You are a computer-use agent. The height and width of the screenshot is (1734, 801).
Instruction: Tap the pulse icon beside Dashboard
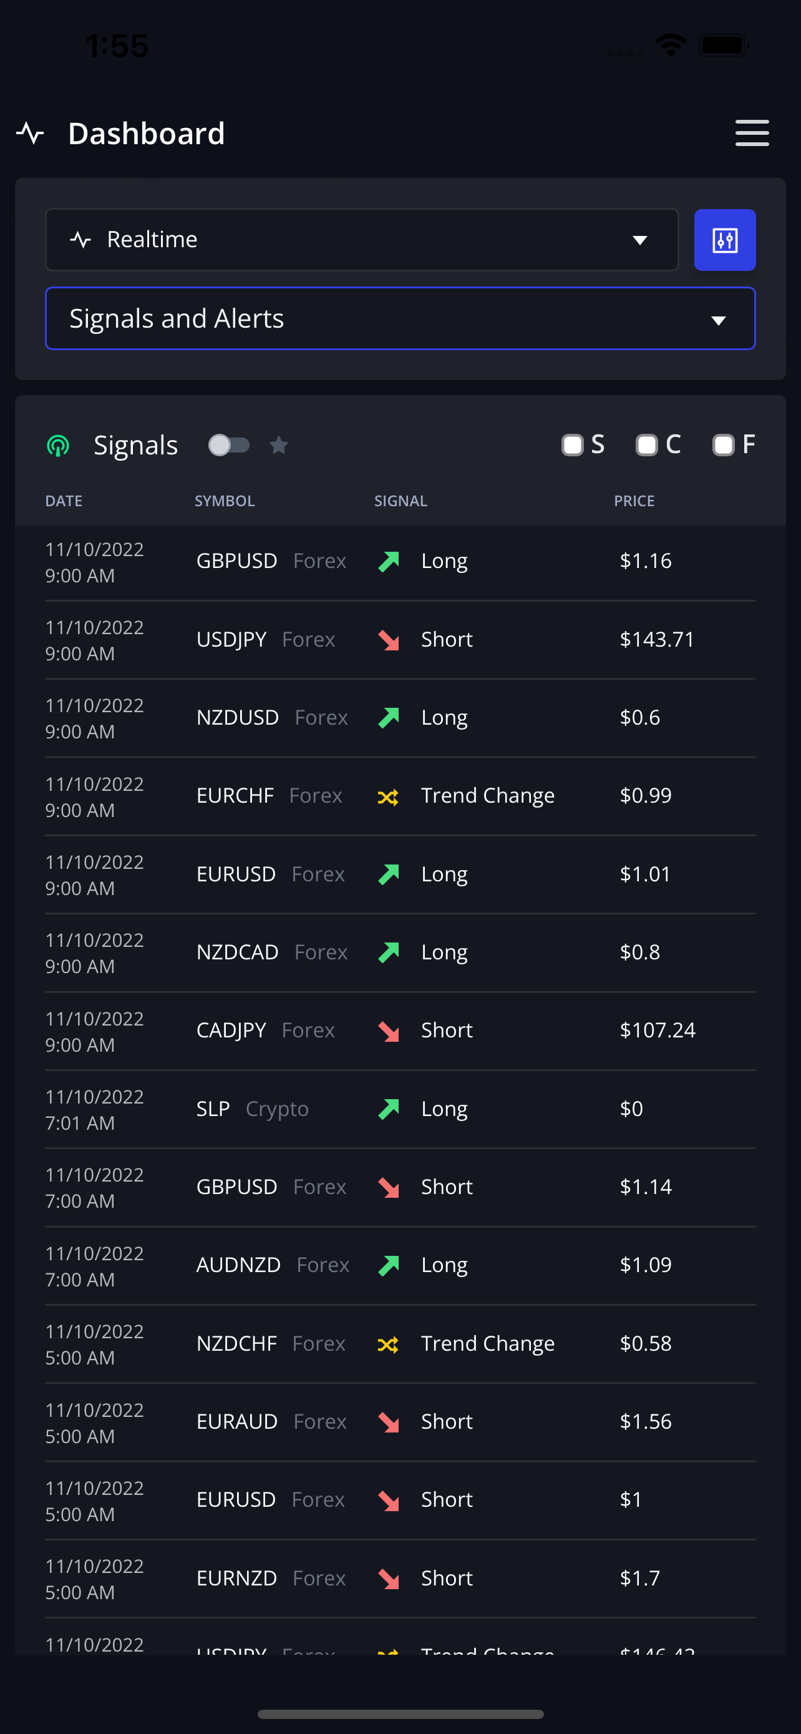31,134
